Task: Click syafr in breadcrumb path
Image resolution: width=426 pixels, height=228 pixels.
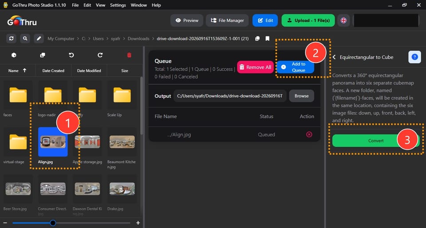Action: point(116,39)
